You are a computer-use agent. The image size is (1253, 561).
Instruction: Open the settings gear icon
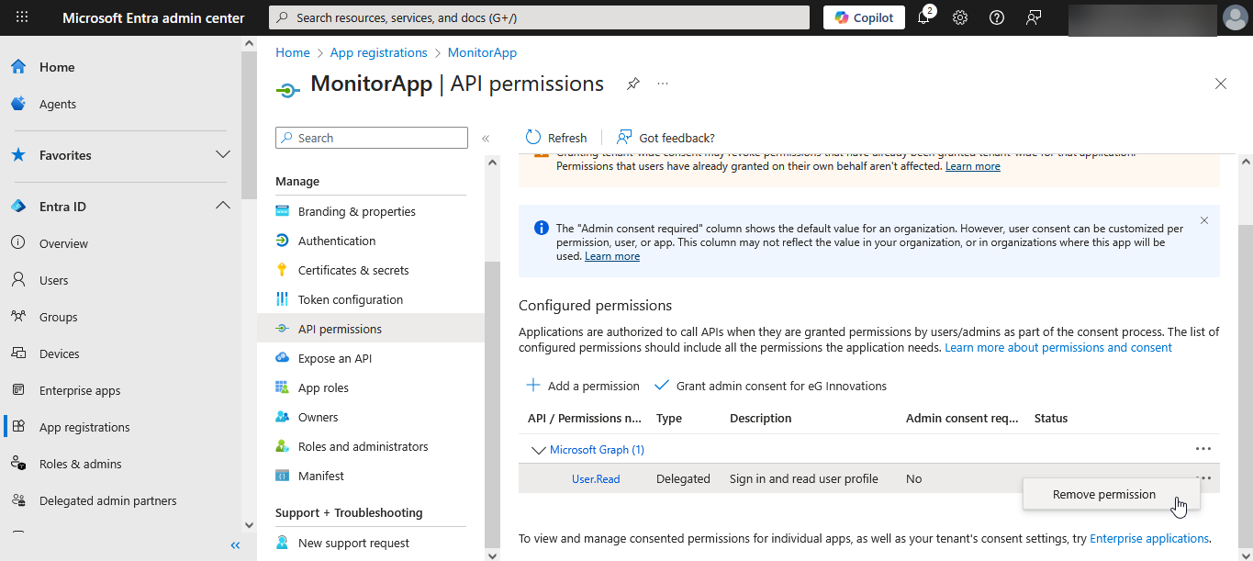tap(960, 17)
